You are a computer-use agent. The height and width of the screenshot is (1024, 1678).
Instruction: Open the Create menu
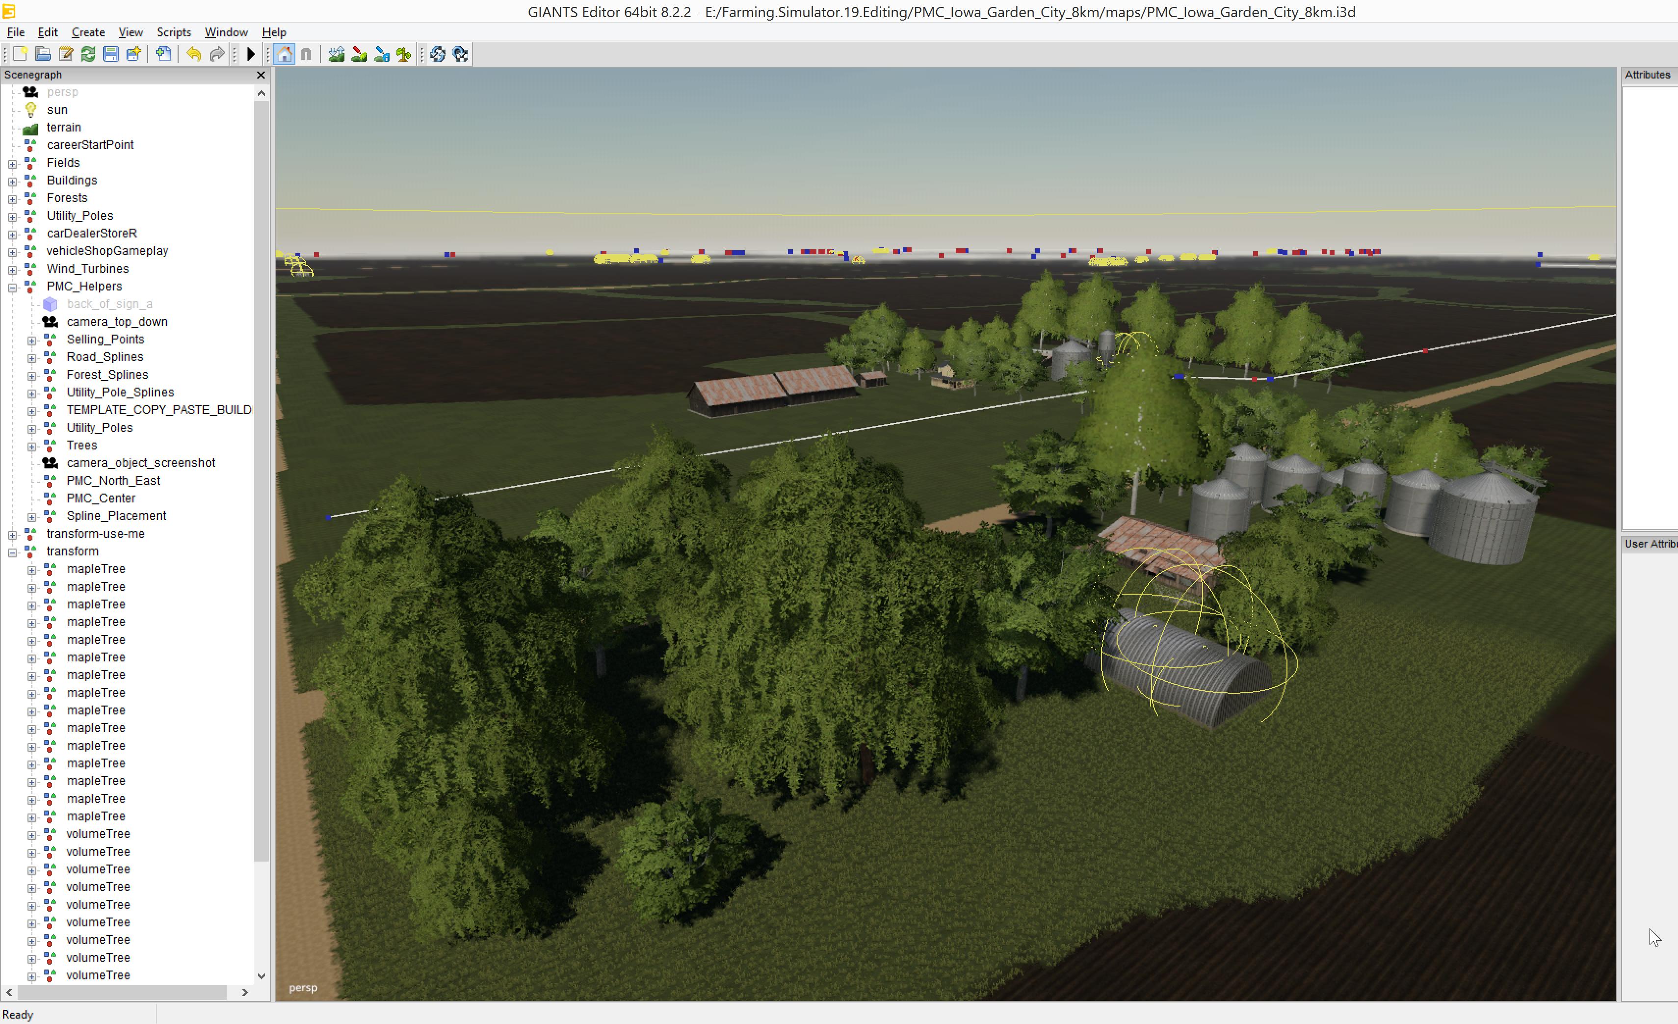point(88,32)
